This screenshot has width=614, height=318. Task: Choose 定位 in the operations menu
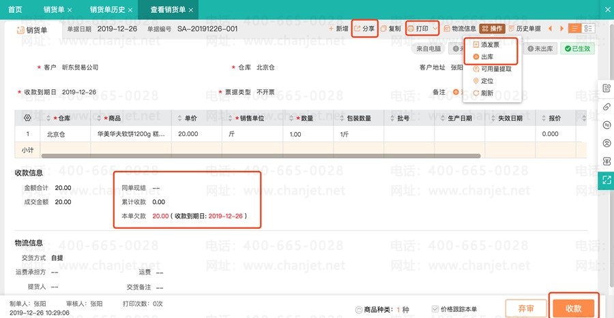point(483,81)
